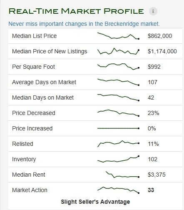Click the $1,174,000 new listings price value

162,52
